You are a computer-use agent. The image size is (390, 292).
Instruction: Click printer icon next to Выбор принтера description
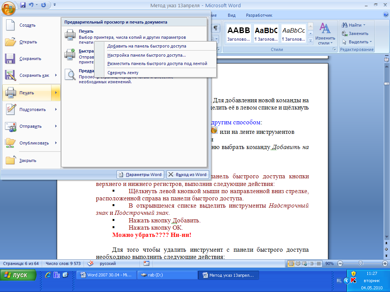click(x=70, y=35)
